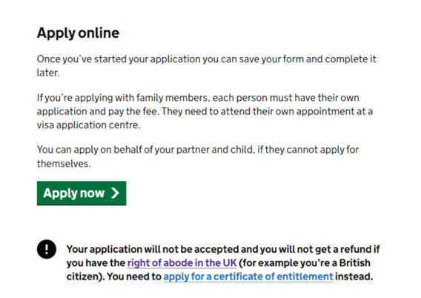Viewport: 421px width, 298px height.
Task: Follow the apply for a certificate of entitlement link
Action: click(248, 277)
